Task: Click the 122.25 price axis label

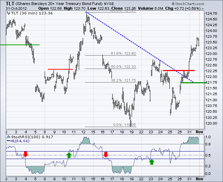Action: (211, 71)
